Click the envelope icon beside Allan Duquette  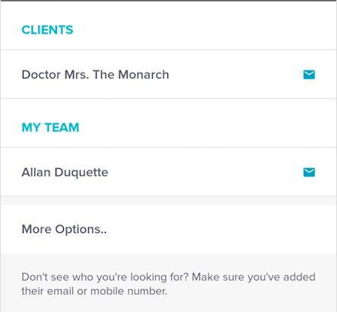click(309, 172)
